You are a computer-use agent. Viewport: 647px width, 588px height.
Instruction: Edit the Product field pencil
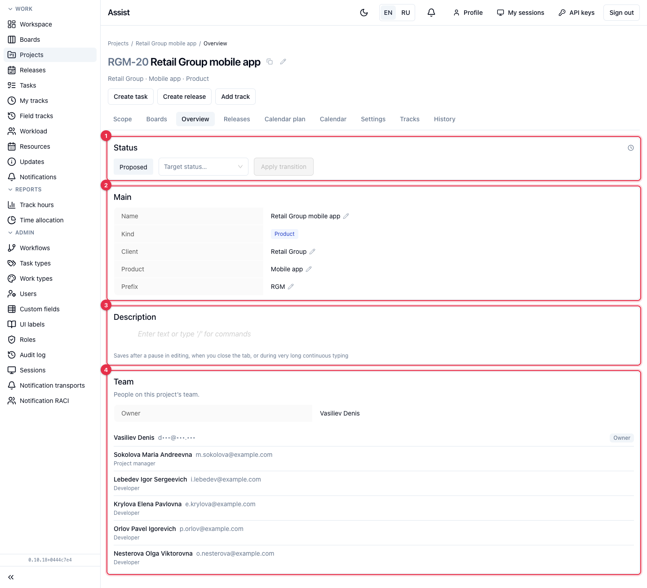click(x=309, y=269)
